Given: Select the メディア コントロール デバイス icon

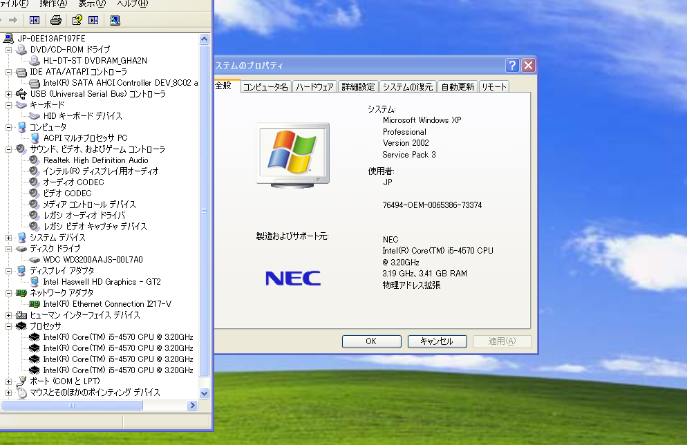Looking at the screenshot, I should (35, 205).
